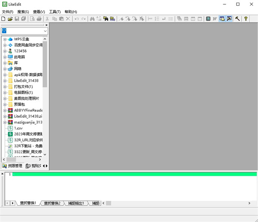Close the file explorer side panel
Screen dimensions: 258x222
pos(46,25)
